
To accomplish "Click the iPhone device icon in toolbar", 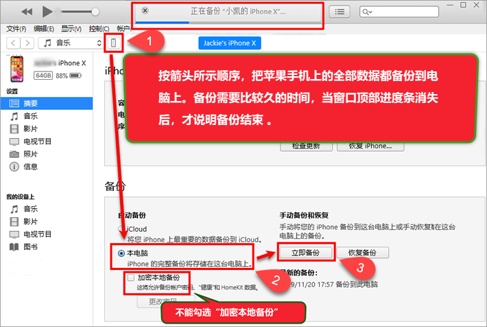I will [115, 43].
